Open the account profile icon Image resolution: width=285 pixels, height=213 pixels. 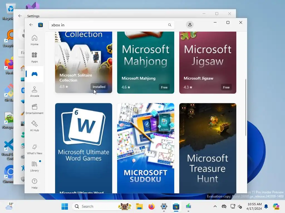point(190,25)
